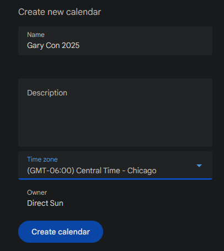This screenshot has width=224, height=251.
Task: Click the Create new calendar heading
Action: pos(60,12)
